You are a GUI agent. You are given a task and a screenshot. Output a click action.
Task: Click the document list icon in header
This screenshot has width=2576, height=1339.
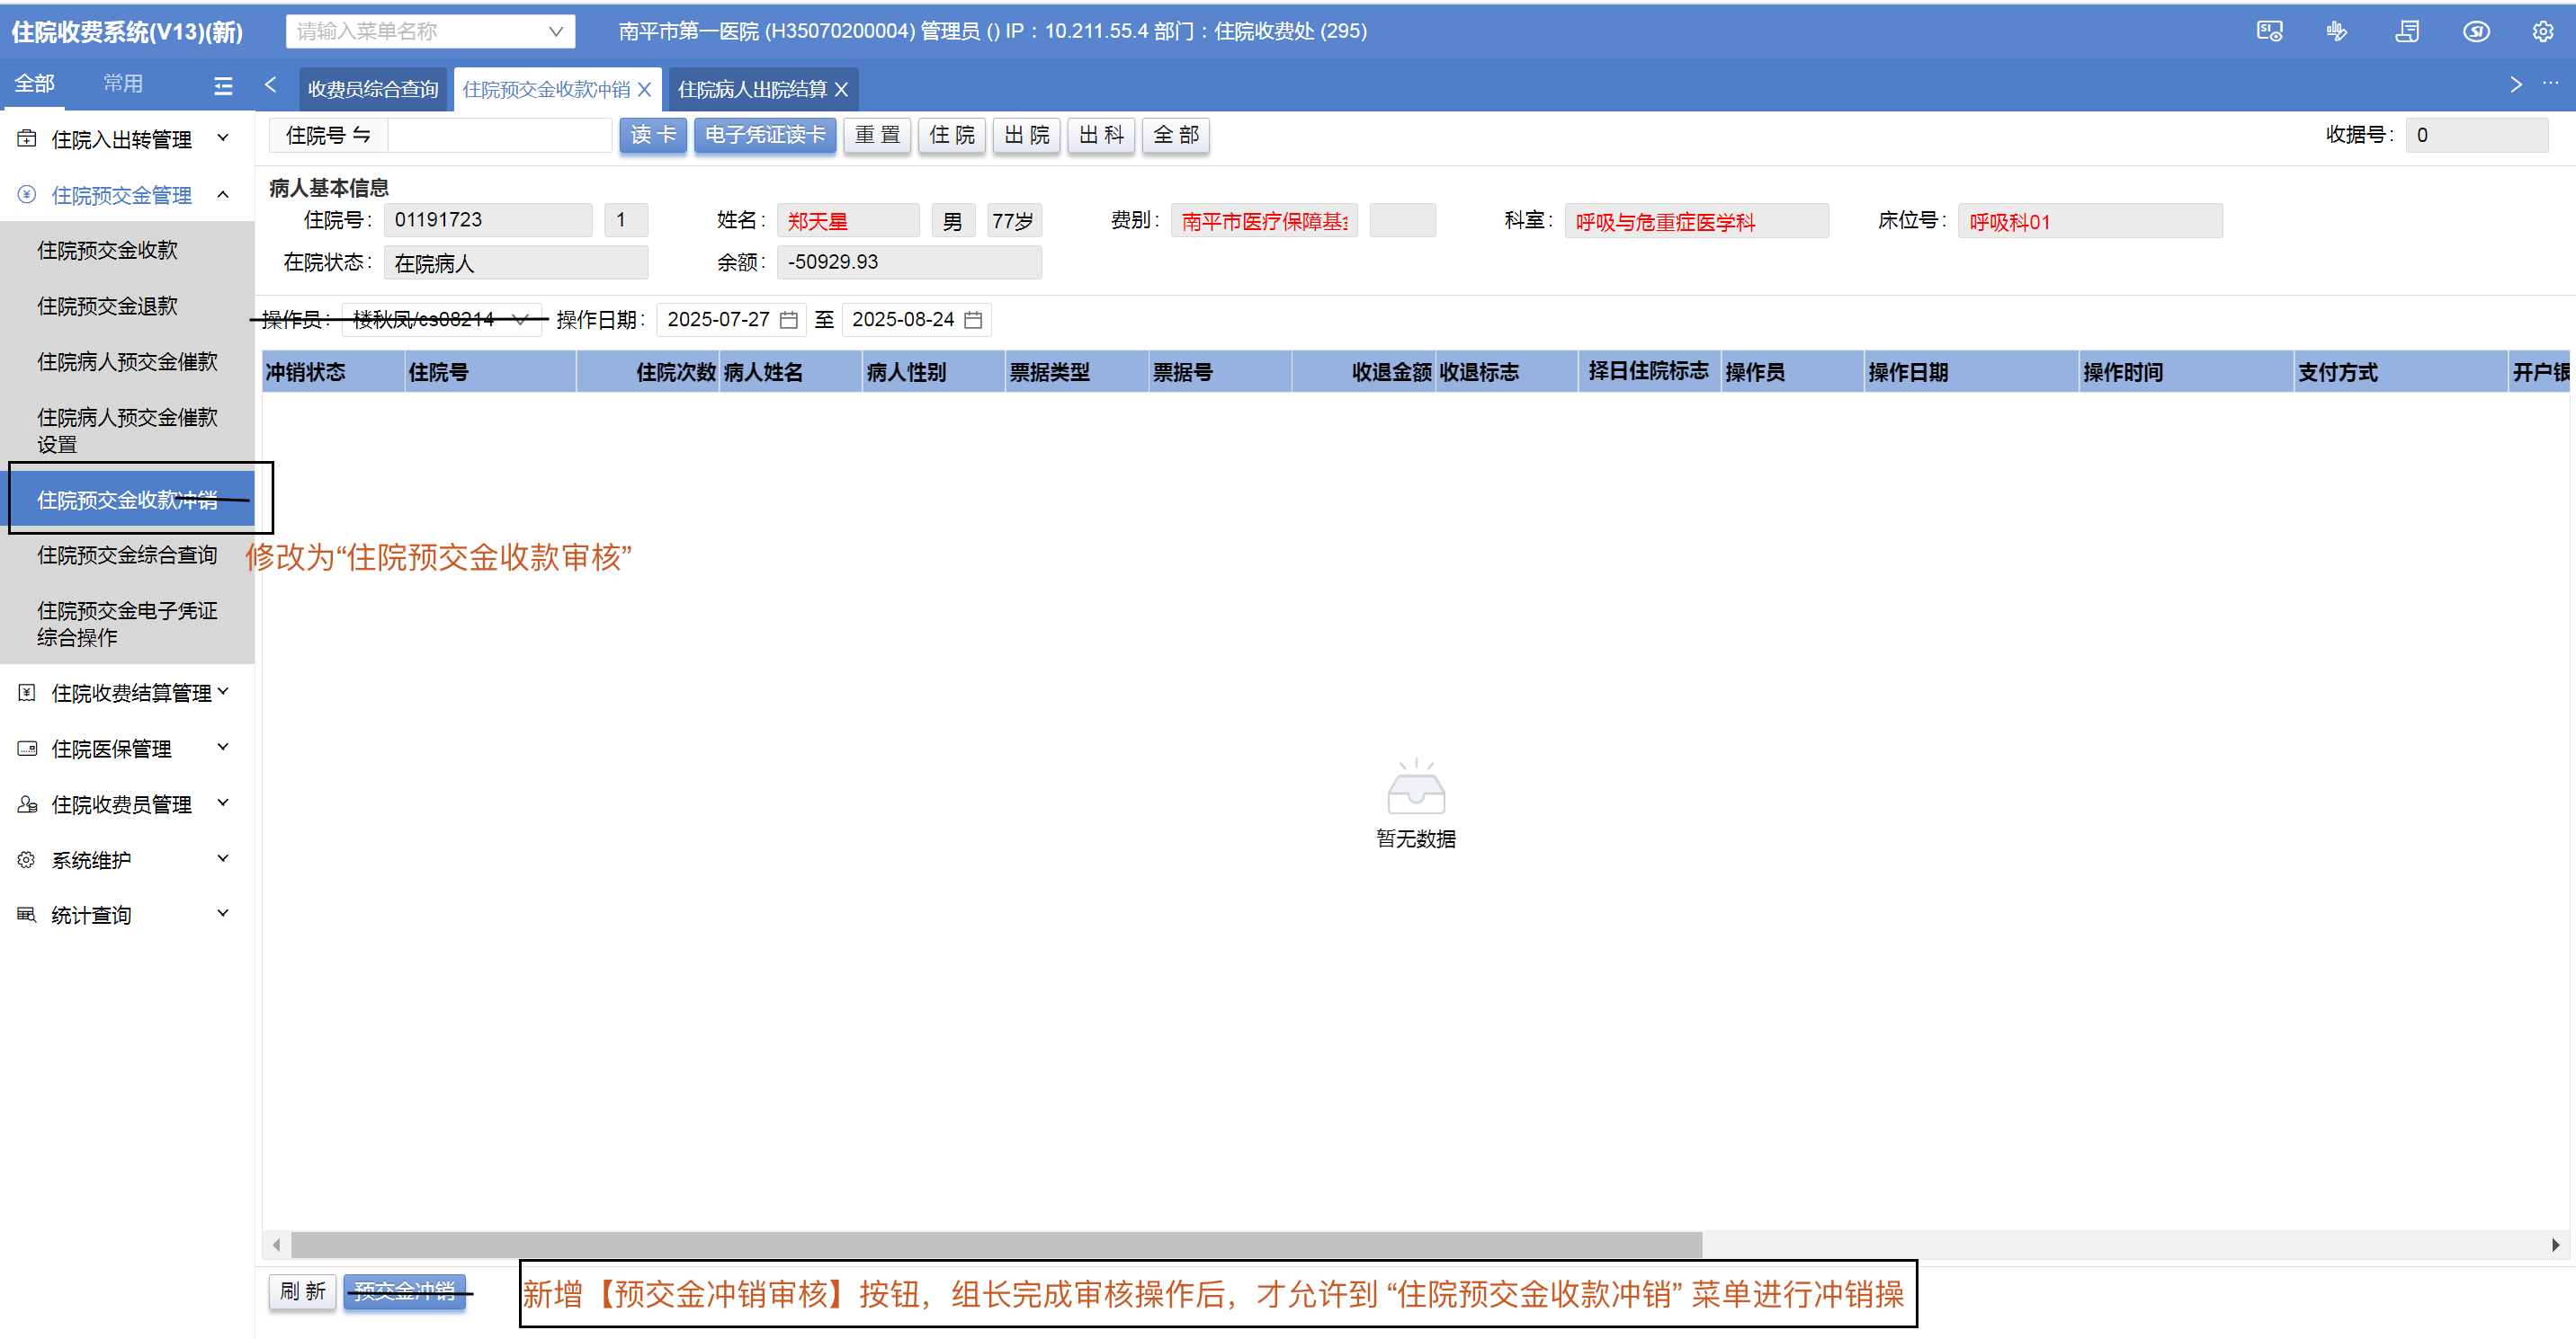[2407, 32]
